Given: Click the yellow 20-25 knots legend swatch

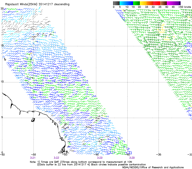Looking at the screenshot, I should click(x=143, y=3).
